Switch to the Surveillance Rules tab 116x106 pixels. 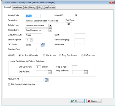[20, 7]
